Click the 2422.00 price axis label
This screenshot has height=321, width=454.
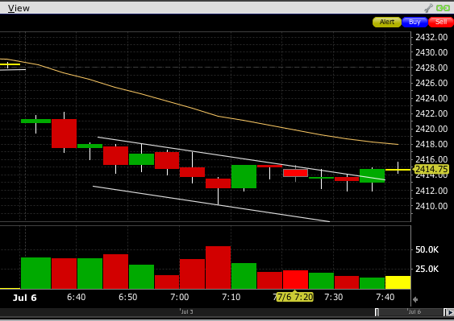click(431, 113)
